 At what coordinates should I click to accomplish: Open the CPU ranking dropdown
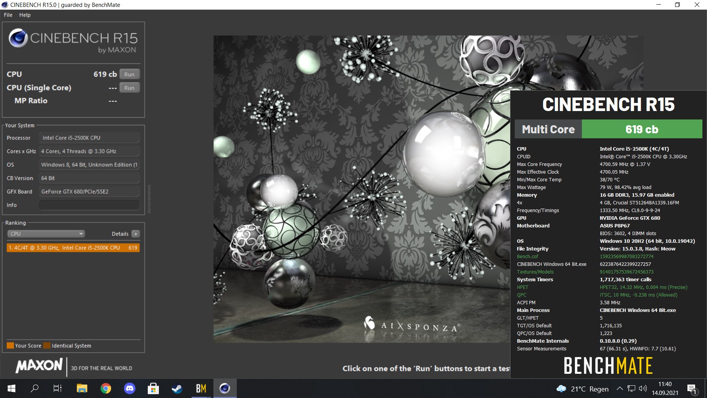[x=46, y=234]
